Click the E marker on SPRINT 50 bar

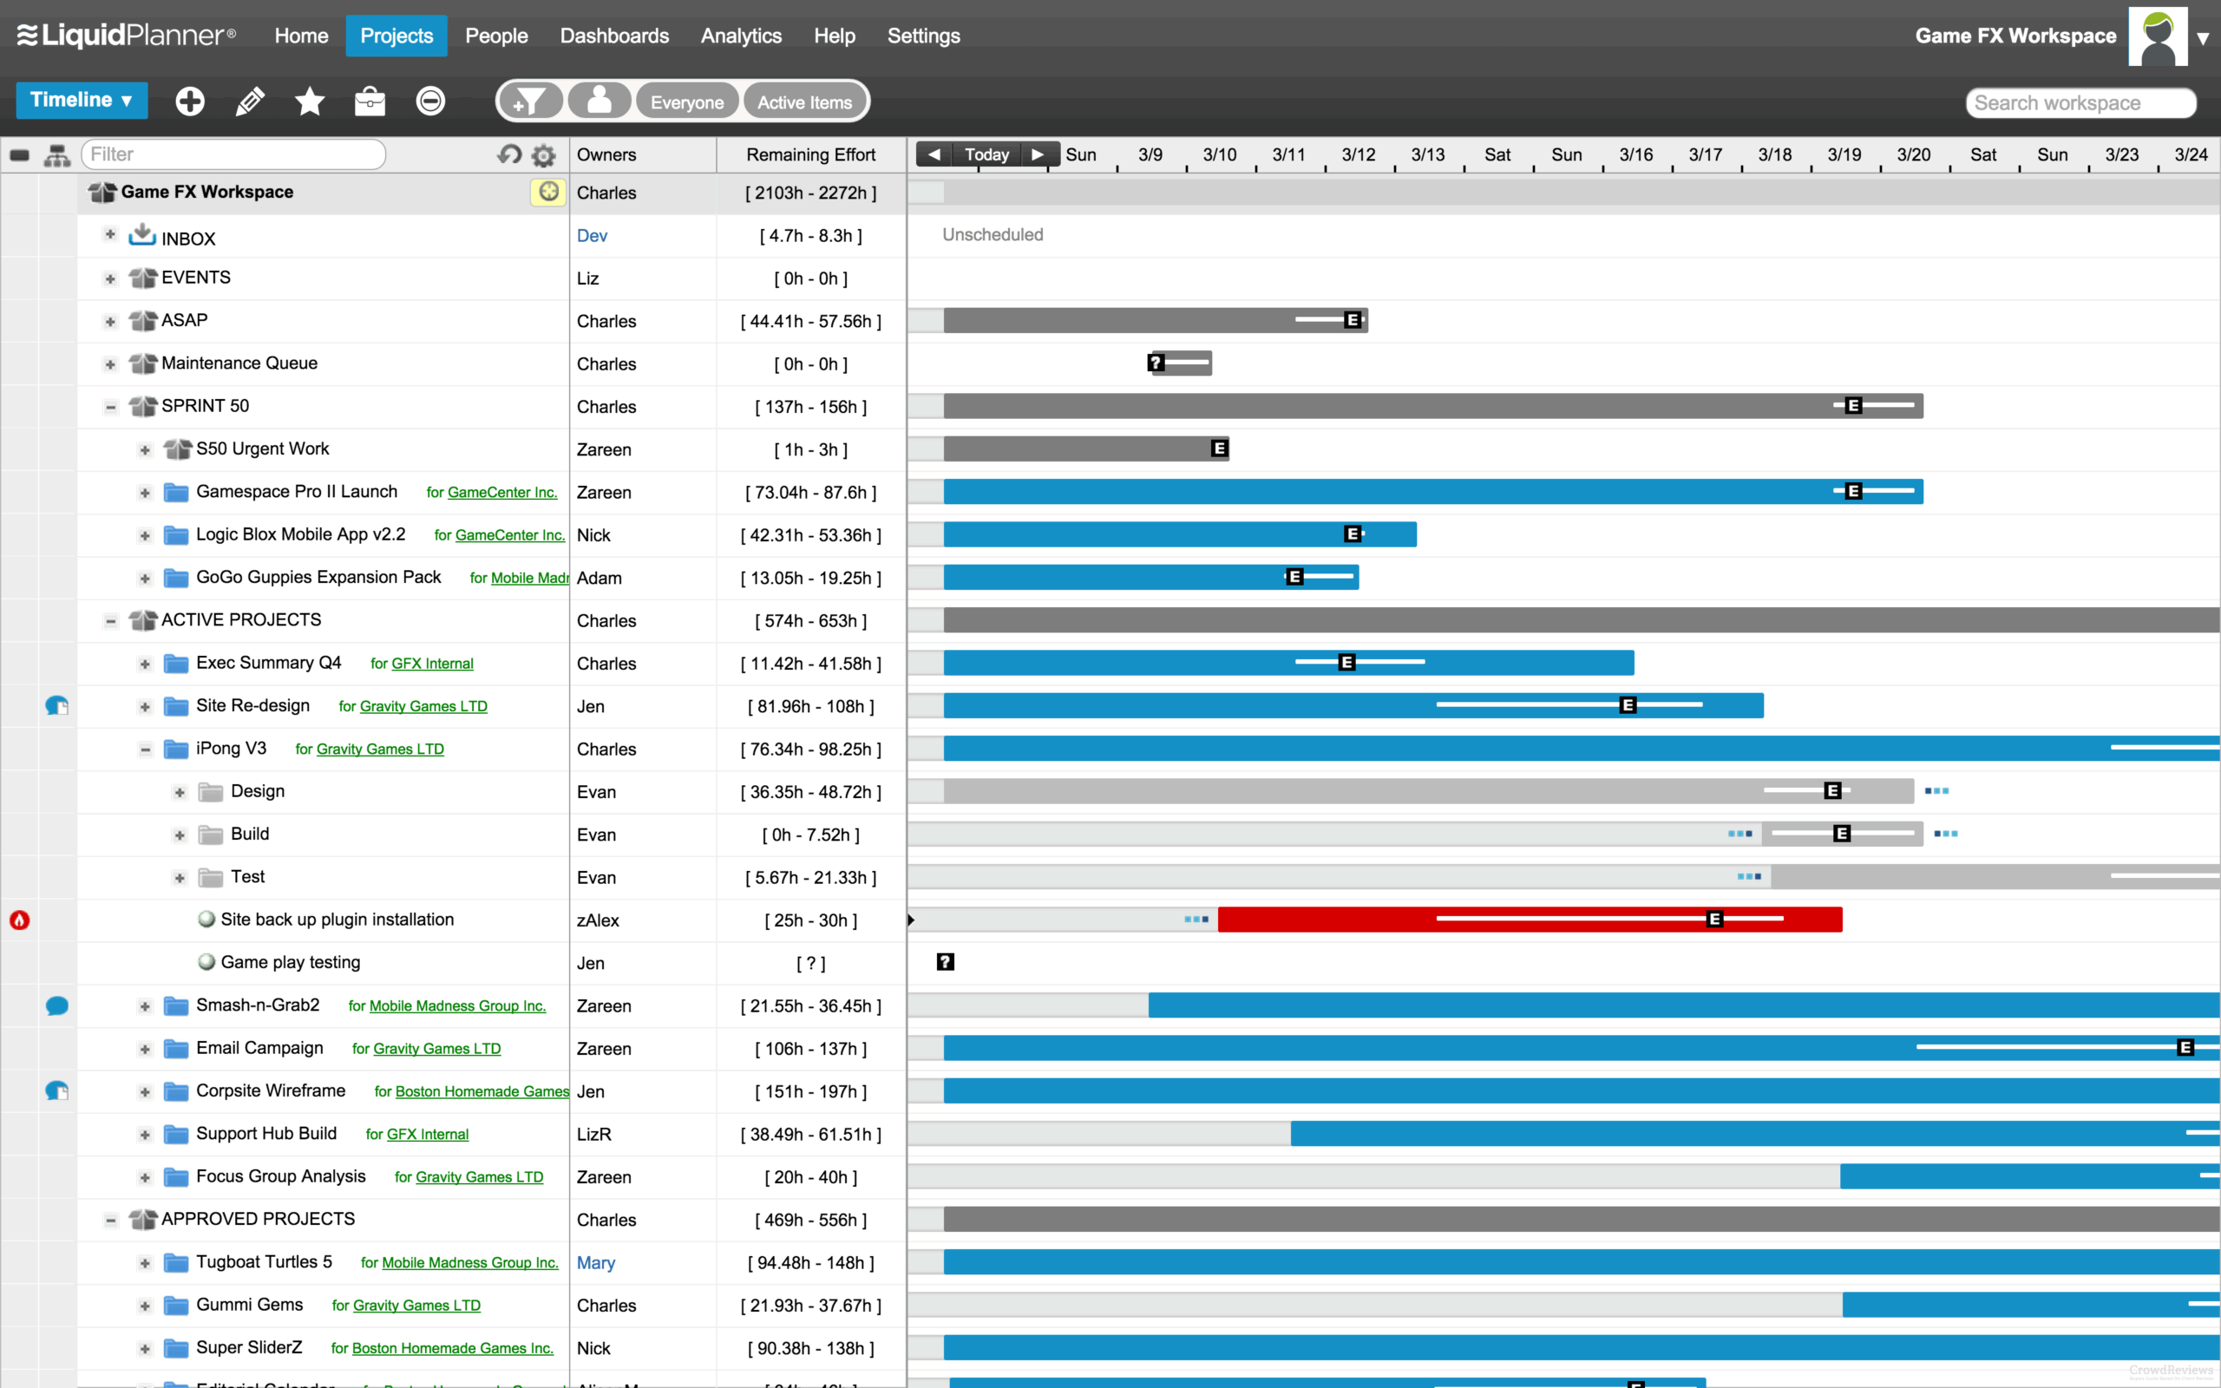coord(1853,406)
